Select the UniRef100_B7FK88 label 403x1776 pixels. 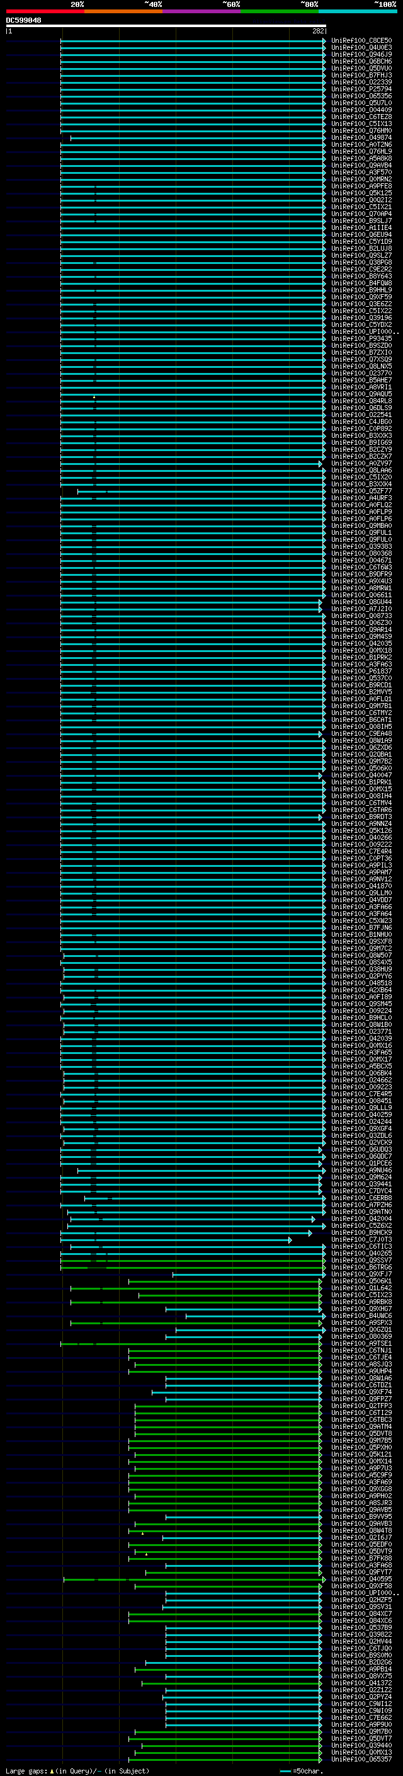(x=361, y=1558)
